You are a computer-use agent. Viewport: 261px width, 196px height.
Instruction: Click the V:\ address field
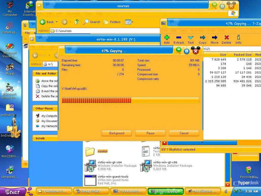tap(50, 64)
